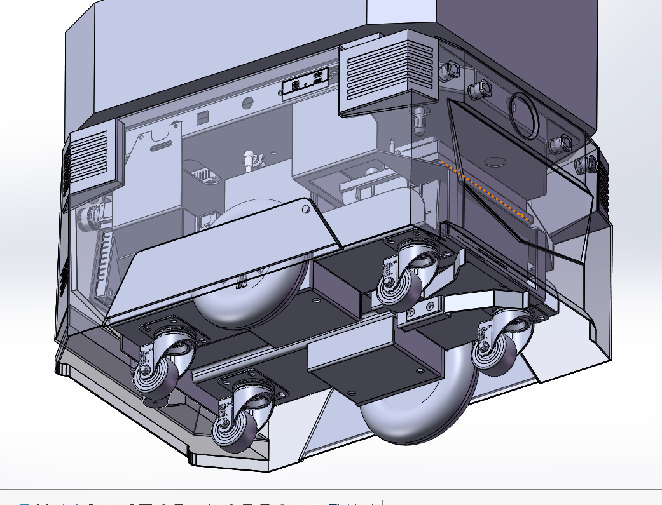Select the hanging plug below the large vent box
662x505 pixels.
point(419,120)
